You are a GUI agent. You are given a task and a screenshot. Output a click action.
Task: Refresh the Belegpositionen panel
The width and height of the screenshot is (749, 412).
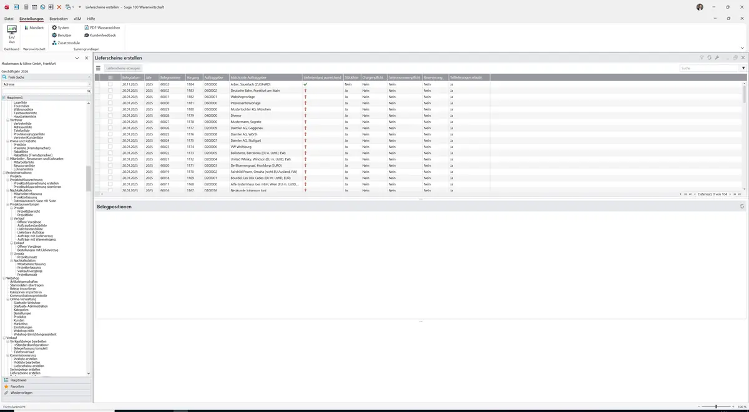coord(742,207)
